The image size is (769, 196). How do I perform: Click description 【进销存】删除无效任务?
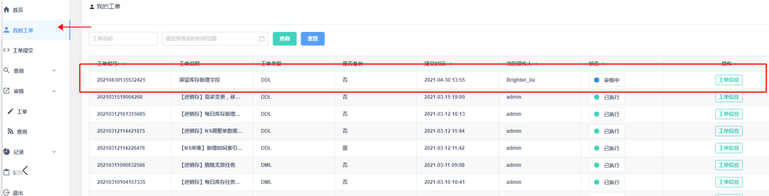point(208,165)
